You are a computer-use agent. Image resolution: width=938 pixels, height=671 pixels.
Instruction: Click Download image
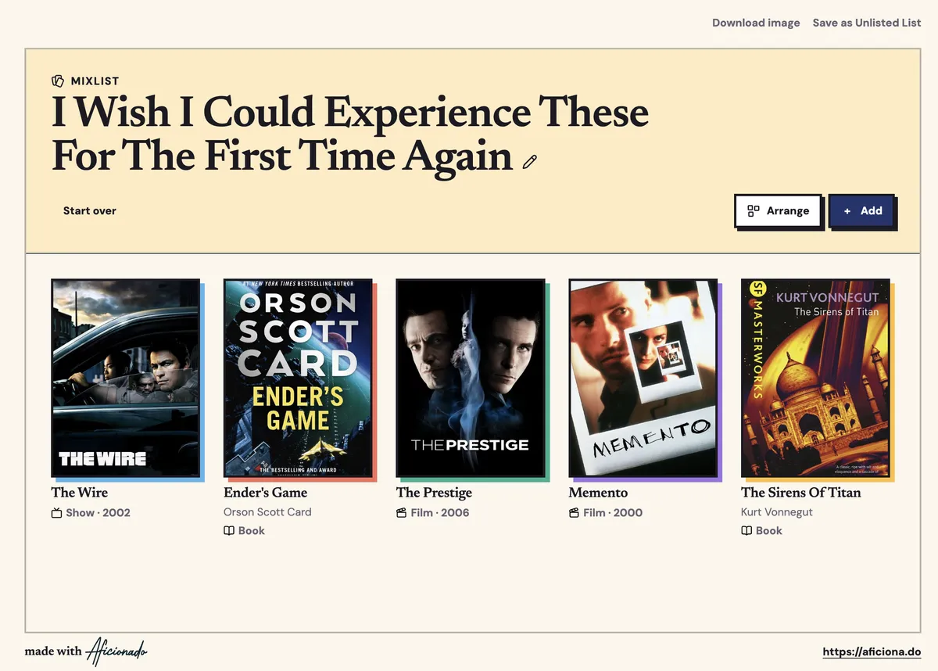pos(756,23)
